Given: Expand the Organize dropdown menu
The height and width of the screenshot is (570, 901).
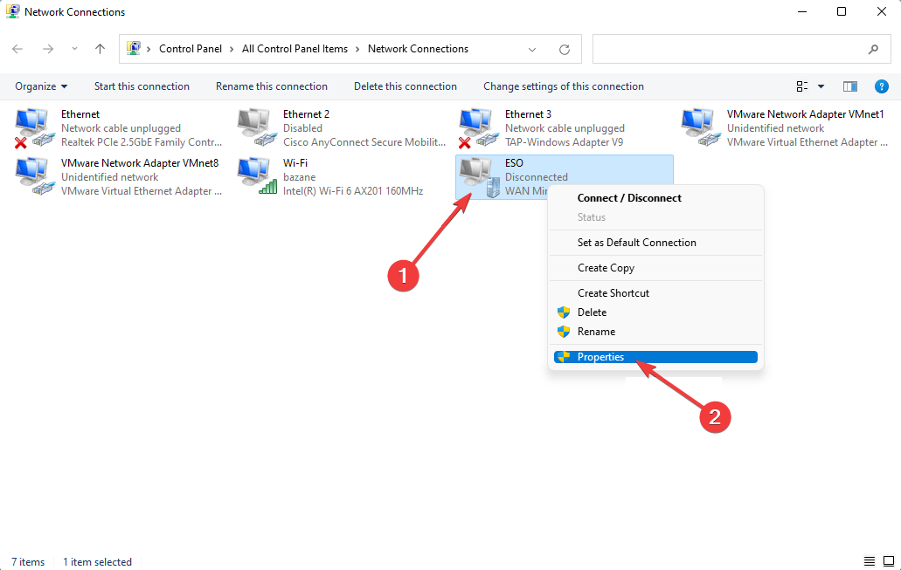Looking at the screenshot, I should [x=41, y=86].
